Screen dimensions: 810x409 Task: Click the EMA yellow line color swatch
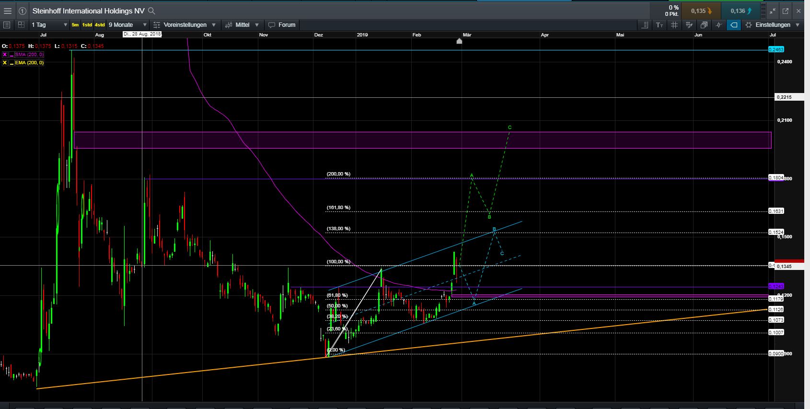click(11, 63)
